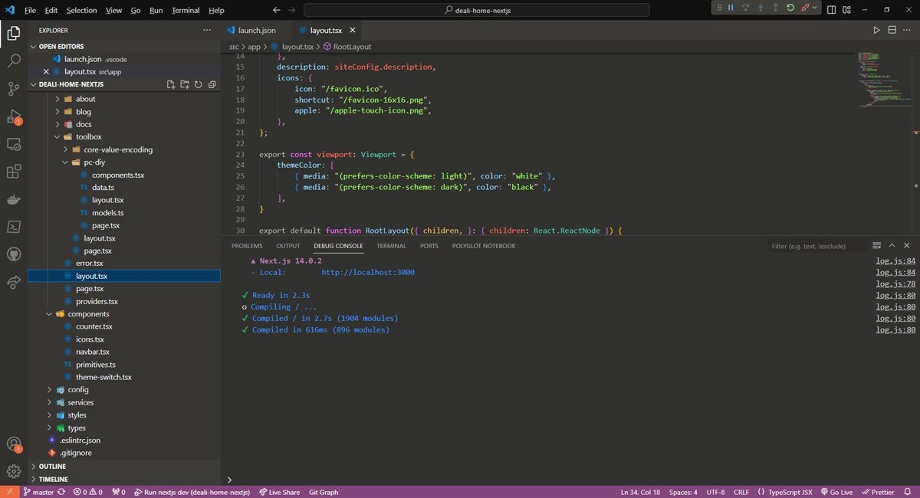920x498 pixels.
Task: Click debug Step Out button
Action: point(775,8)
